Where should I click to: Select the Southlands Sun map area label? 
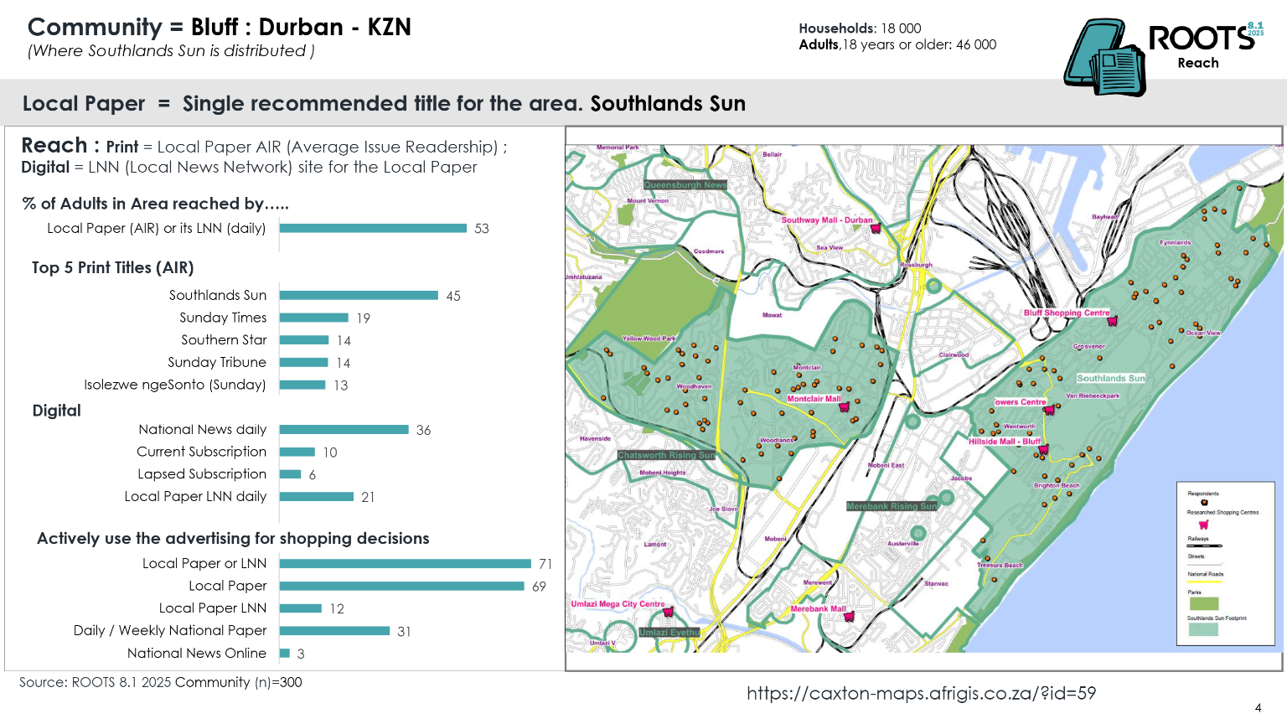[x=1110, y=379]
